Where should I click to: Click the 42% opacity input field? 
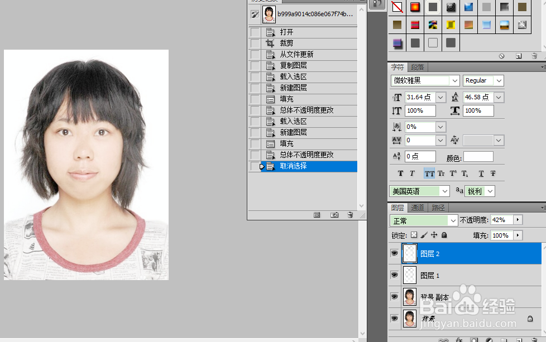pyautogui.click(x=502, y=220)
